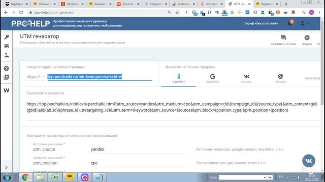Image resolution: width=325 pixels, height=182 pixels.
Task: Open the Chrome profile avatar
Action: tap(311, 12)
